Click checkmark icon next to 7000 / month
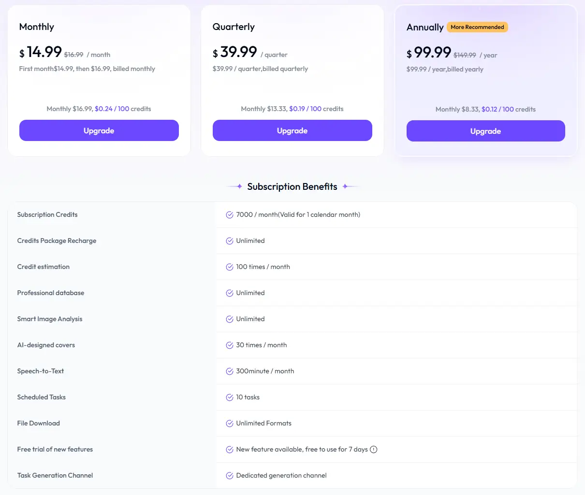Viewport: 585px width, 495px height. [x=230, y=215]
